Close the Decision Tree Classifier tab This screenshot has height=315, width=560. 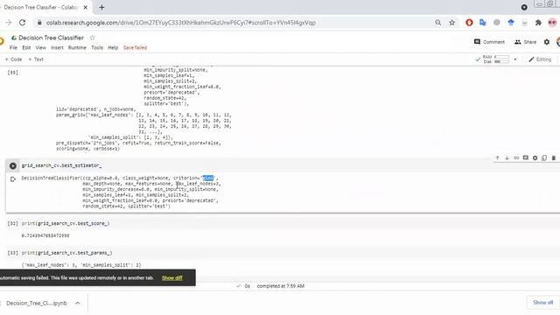86,7
